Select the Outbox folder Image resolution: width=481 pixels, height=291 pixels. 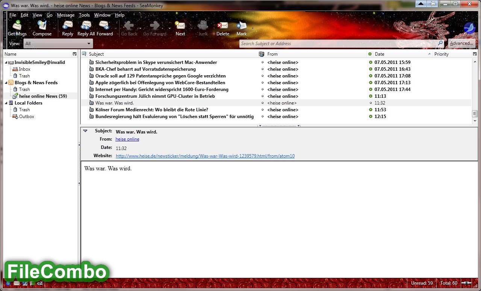click(27, 117)
